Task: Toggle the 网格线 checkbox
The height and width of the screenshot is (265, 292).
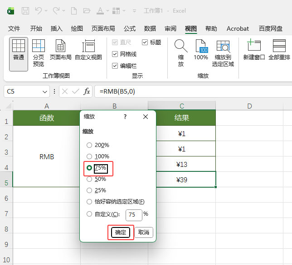Action: coord(124,54)
